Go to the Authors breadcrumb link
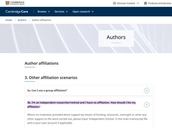The height and width of the screenshot is (128, 172). click(x=22, y=20)
